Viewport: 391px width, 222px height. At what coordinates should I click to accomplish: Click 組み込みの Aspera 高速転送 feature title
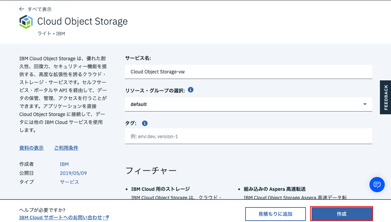[275, 189]
